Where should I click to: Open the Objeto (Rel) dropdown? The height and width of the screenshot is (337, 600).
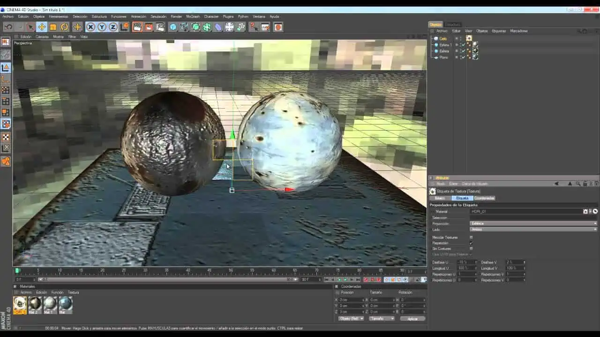pyautogui.click(x=351, y=319)
